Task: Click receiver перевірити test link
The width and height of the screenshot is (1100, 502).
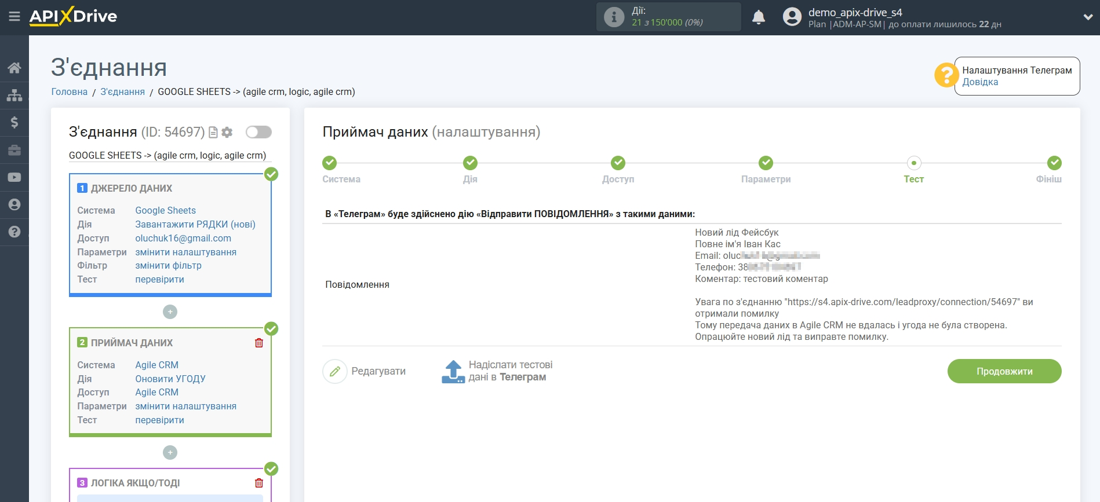Action: coord(159,420)
